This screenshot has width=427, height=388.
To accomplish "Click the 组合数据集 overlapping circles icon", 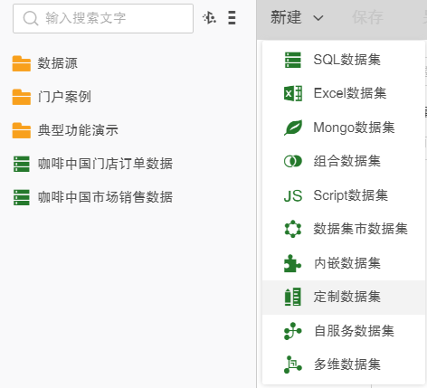I will pos(293,161).
